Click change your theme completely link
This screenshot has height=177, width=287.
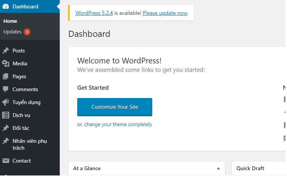click(x=118, y=125)
